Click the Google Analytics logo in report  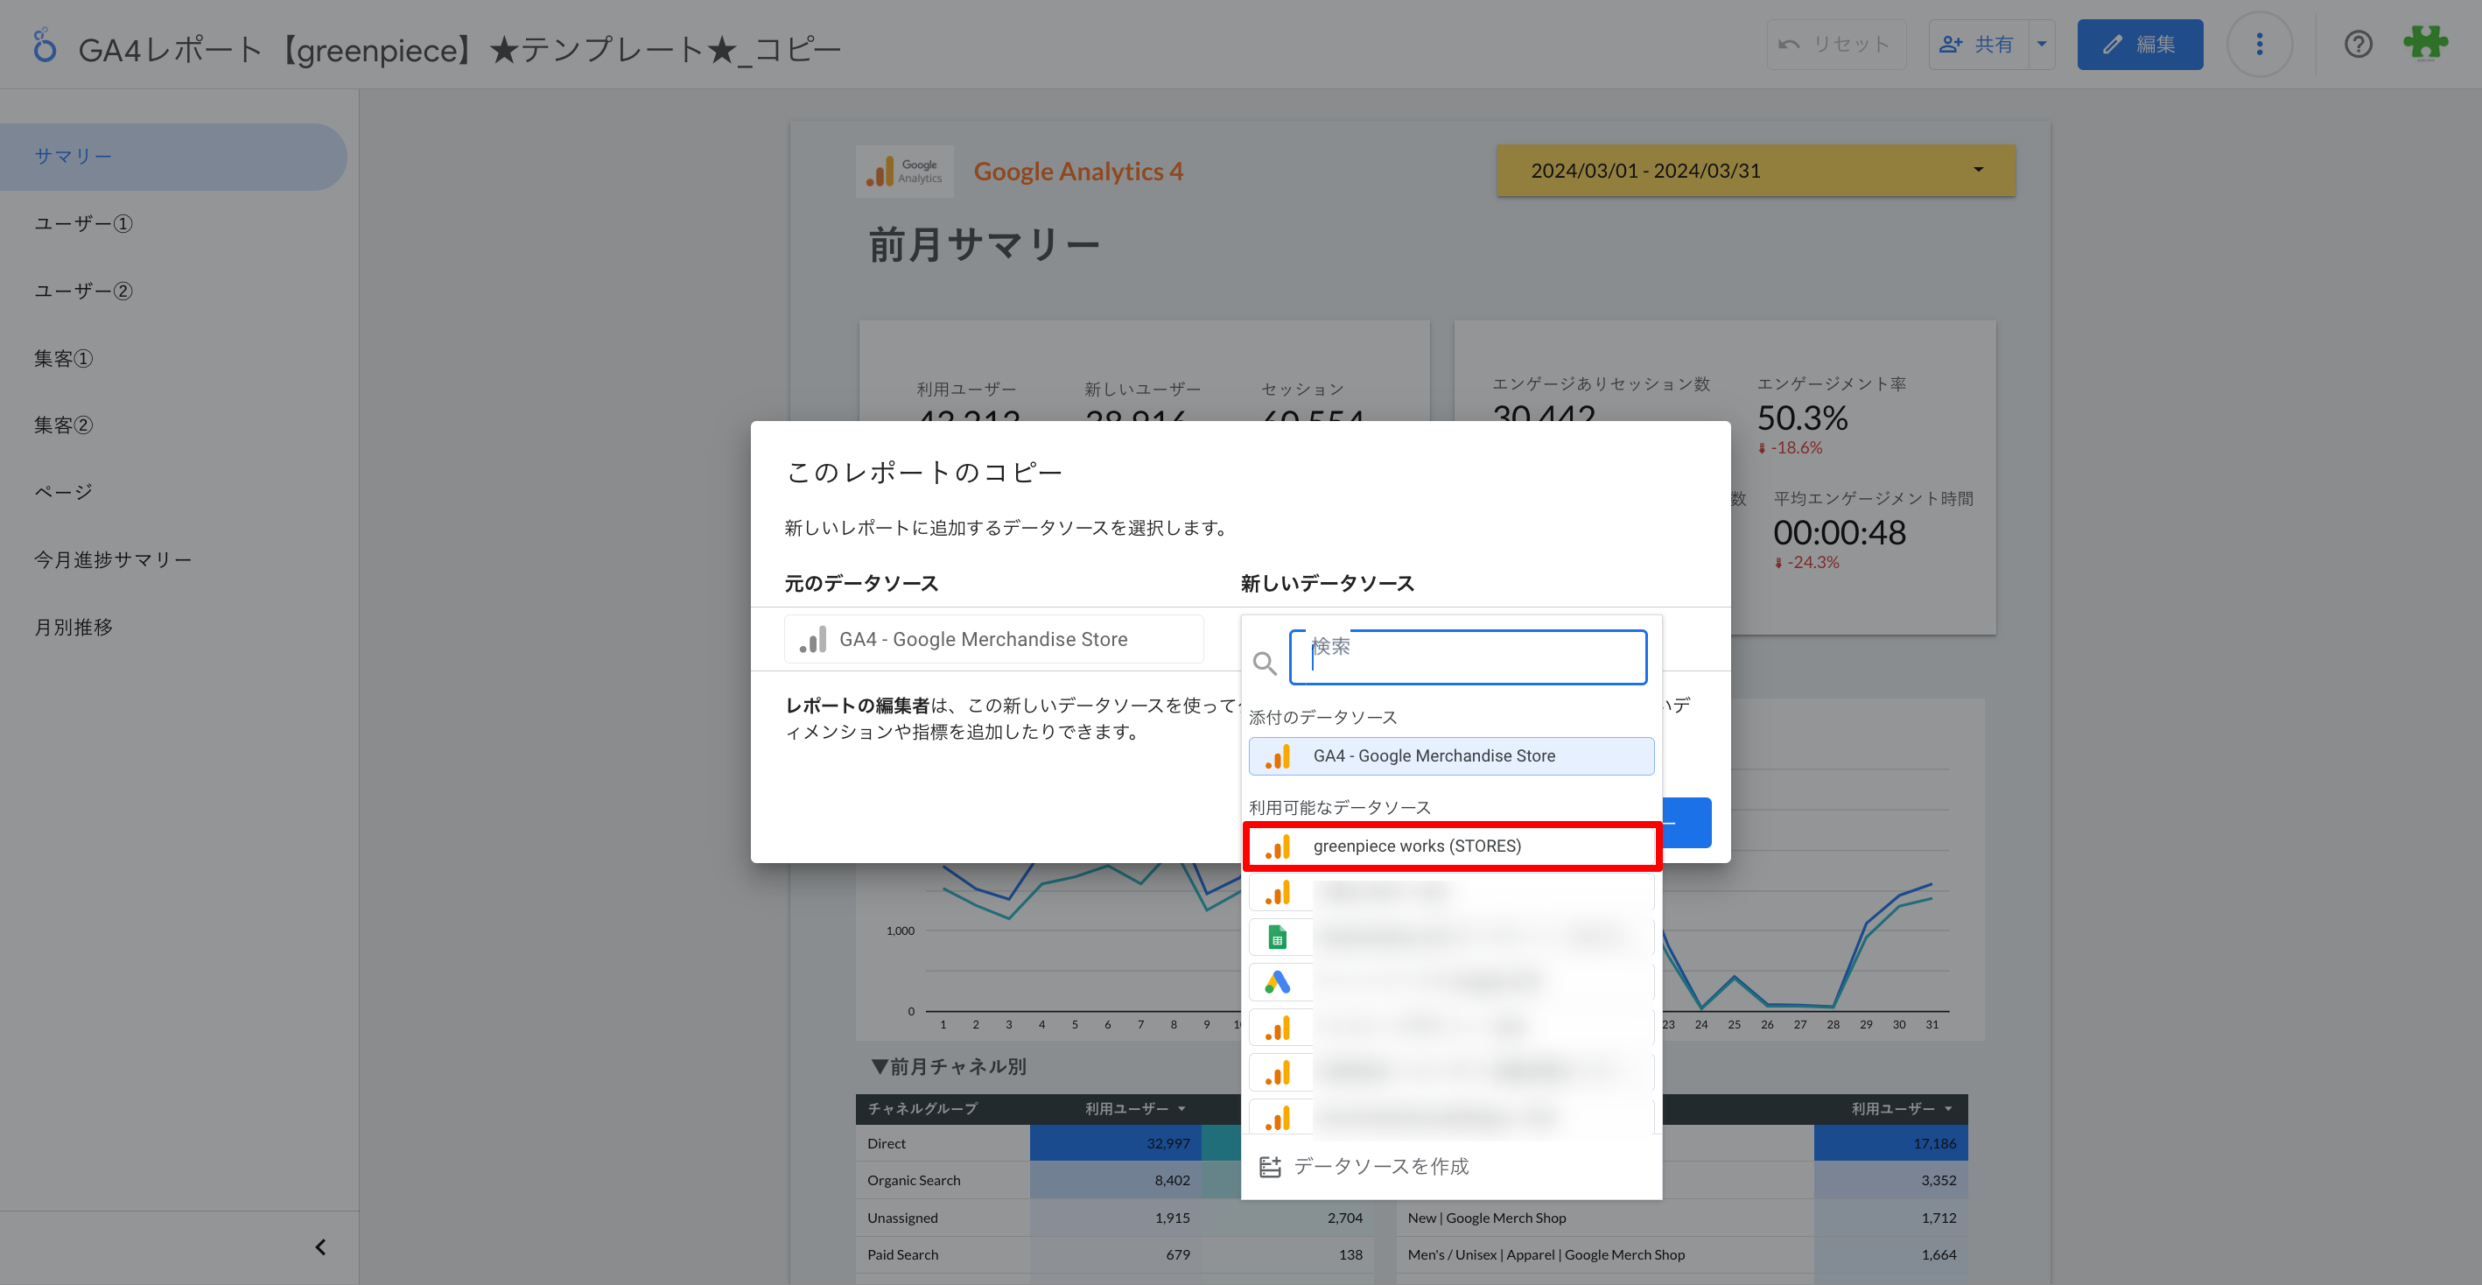904,172
